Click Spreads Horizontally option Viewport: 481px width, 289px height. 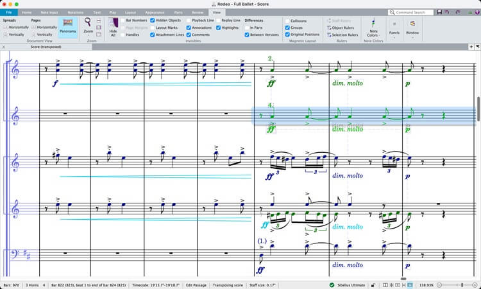(x=15, y=28)
